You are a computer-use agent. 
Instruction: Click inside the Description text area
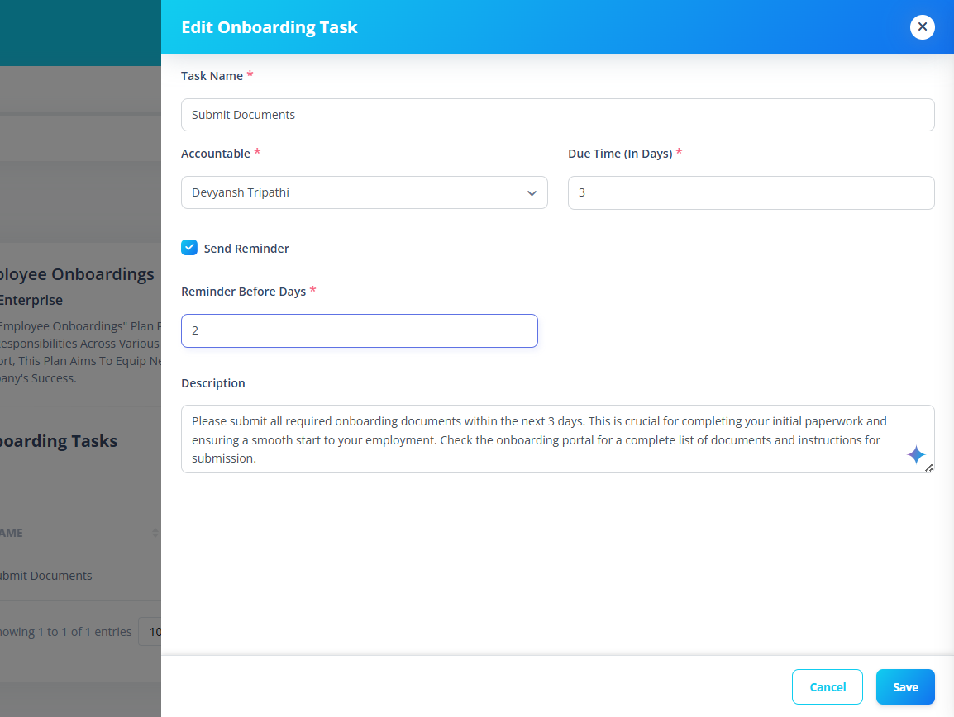click(x=557, y=439)
